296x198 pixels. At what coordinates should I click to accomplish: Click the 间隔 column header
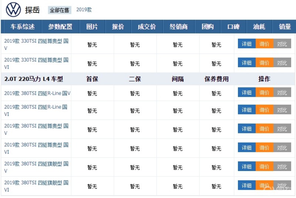click(x=178, y=79)
